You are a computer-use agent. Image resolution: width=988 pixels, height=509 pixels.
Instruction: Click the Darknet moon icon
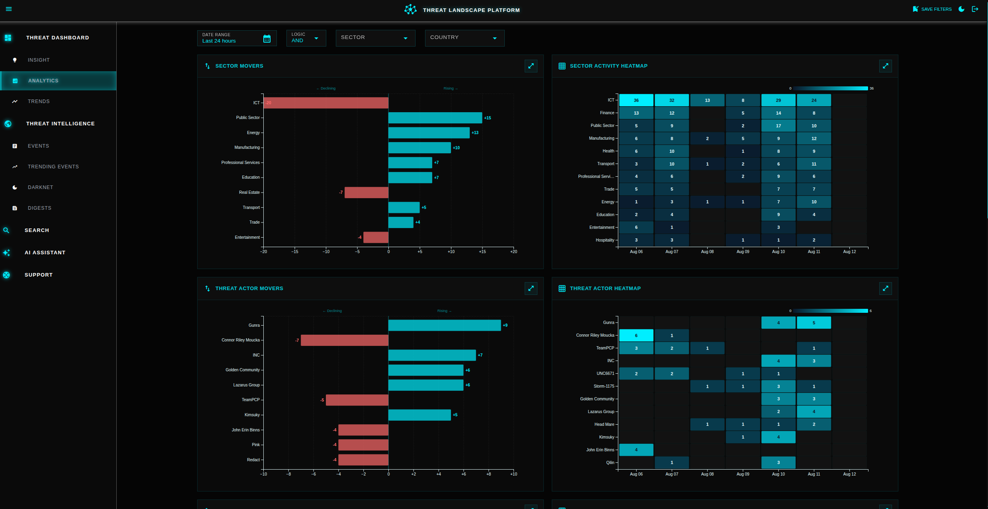click(x=15, y=187)
